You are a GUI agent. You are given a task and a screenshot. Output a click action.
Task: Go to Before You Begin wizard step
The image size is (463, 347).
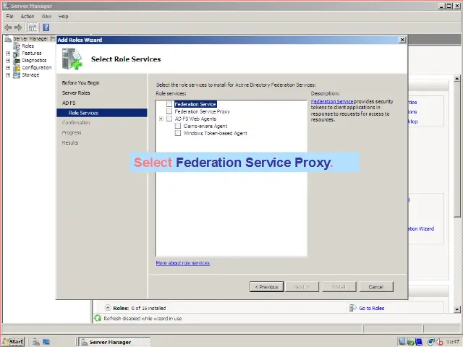tap(80, 83)
